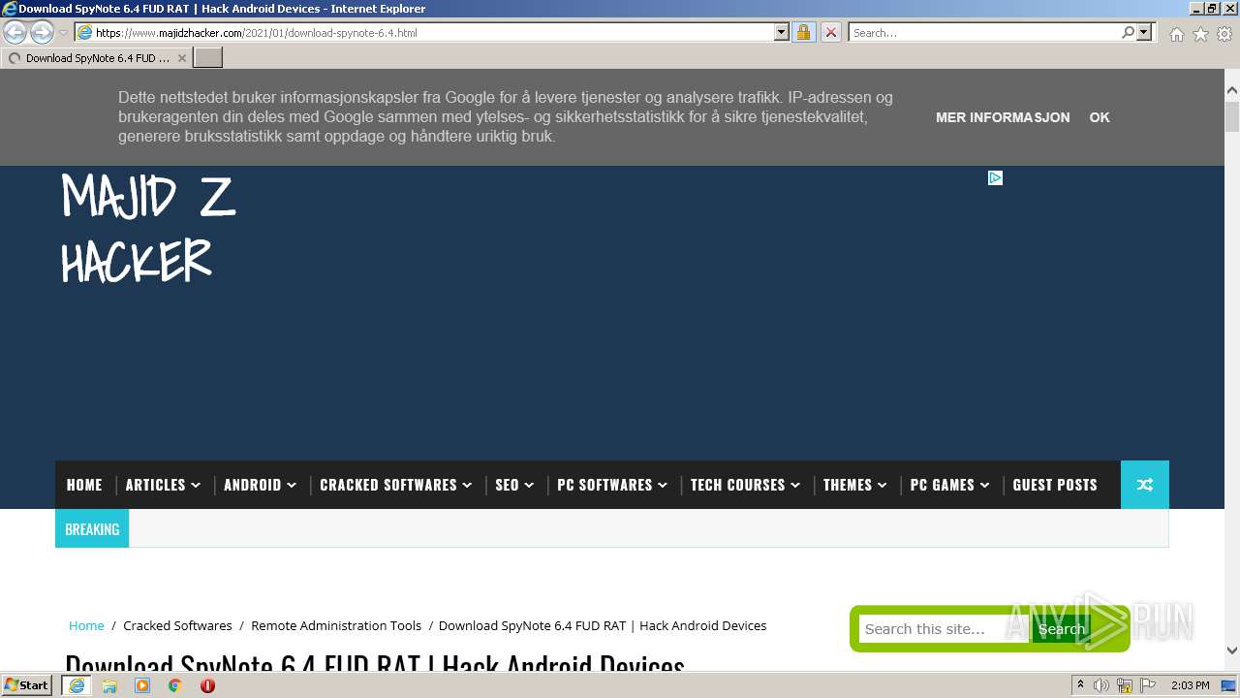Click the BREAKING label
Viewport: 1240px width, 698px height.
[92, 529]
